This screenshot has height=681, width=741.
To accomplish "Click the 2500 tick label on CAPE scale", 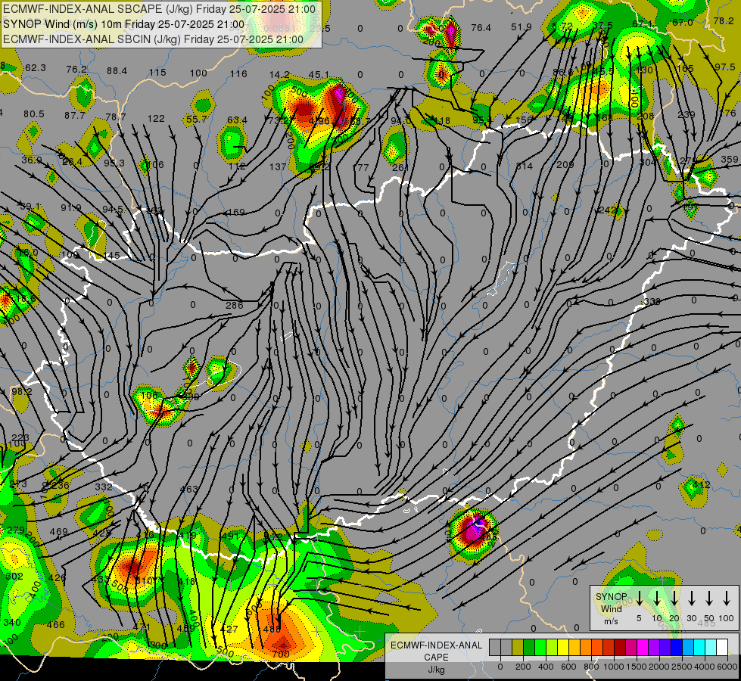I will coord(681,667).
